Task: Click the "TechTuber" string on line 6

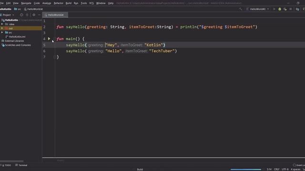Action: (x=162, y=51)
